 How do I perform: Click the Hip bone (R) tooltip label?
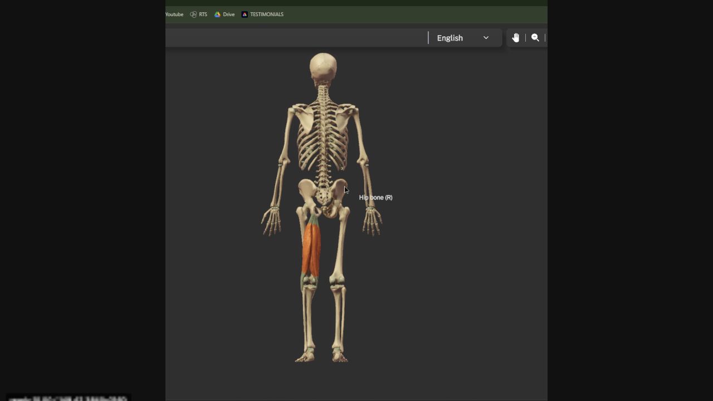click(x=375, y=198)
